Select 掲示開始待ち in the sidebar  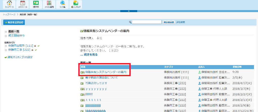click(17, 36)
